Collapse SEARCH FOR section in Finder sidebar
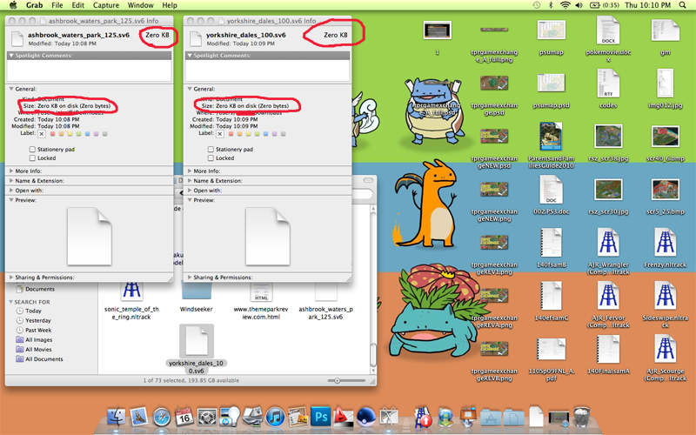The height and width of the screenshot is (435, 696). pos(11,302)
